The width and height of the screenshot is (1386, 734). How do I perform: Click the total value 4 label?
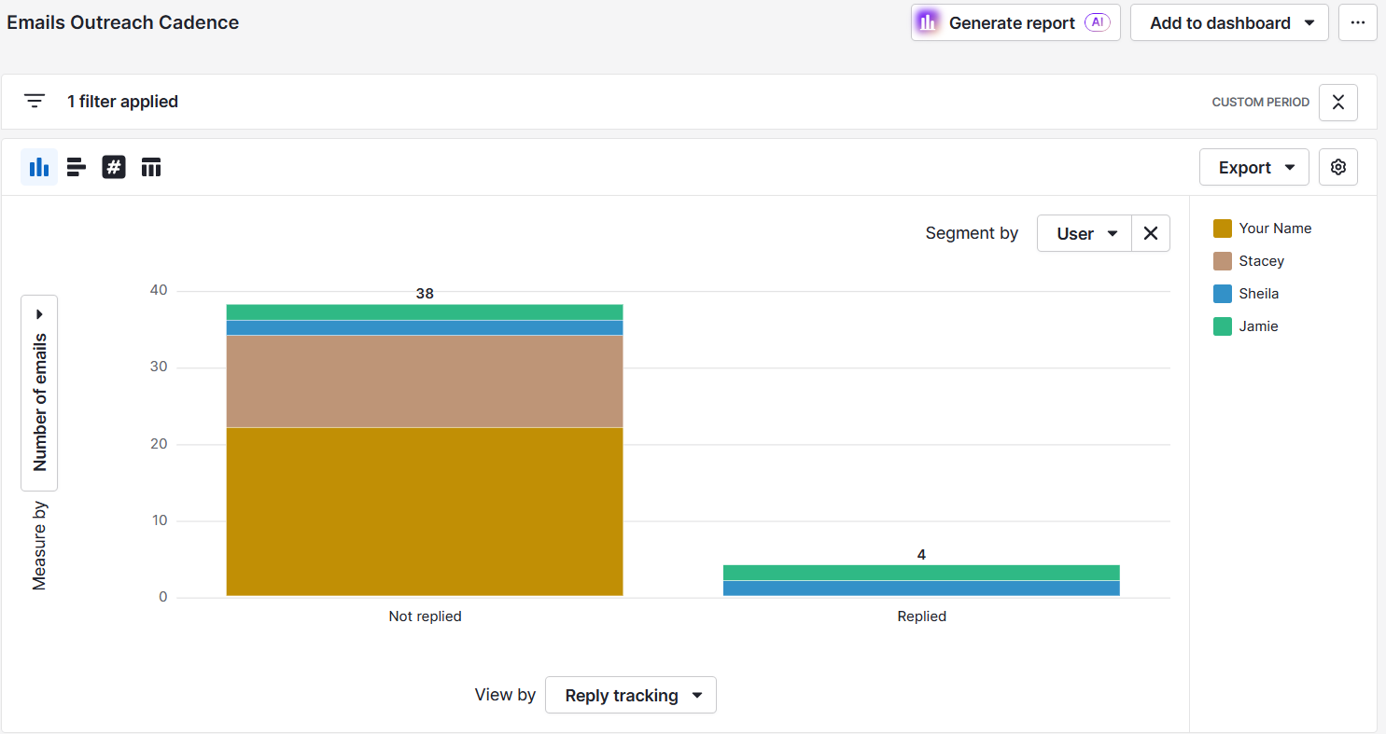(x=921, y=554)
